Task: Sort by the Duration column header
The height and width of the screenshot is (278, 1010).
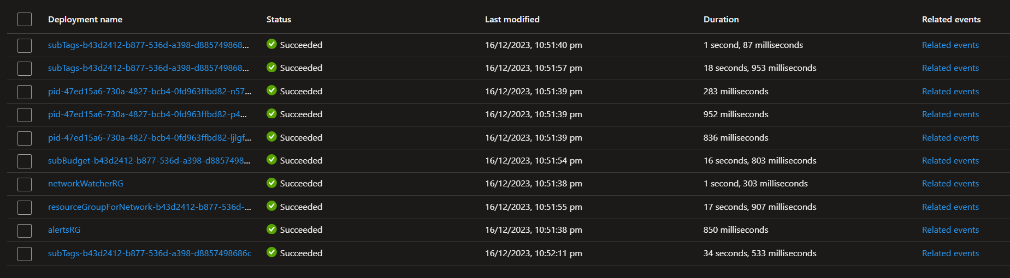Action: tap(721, 20)
